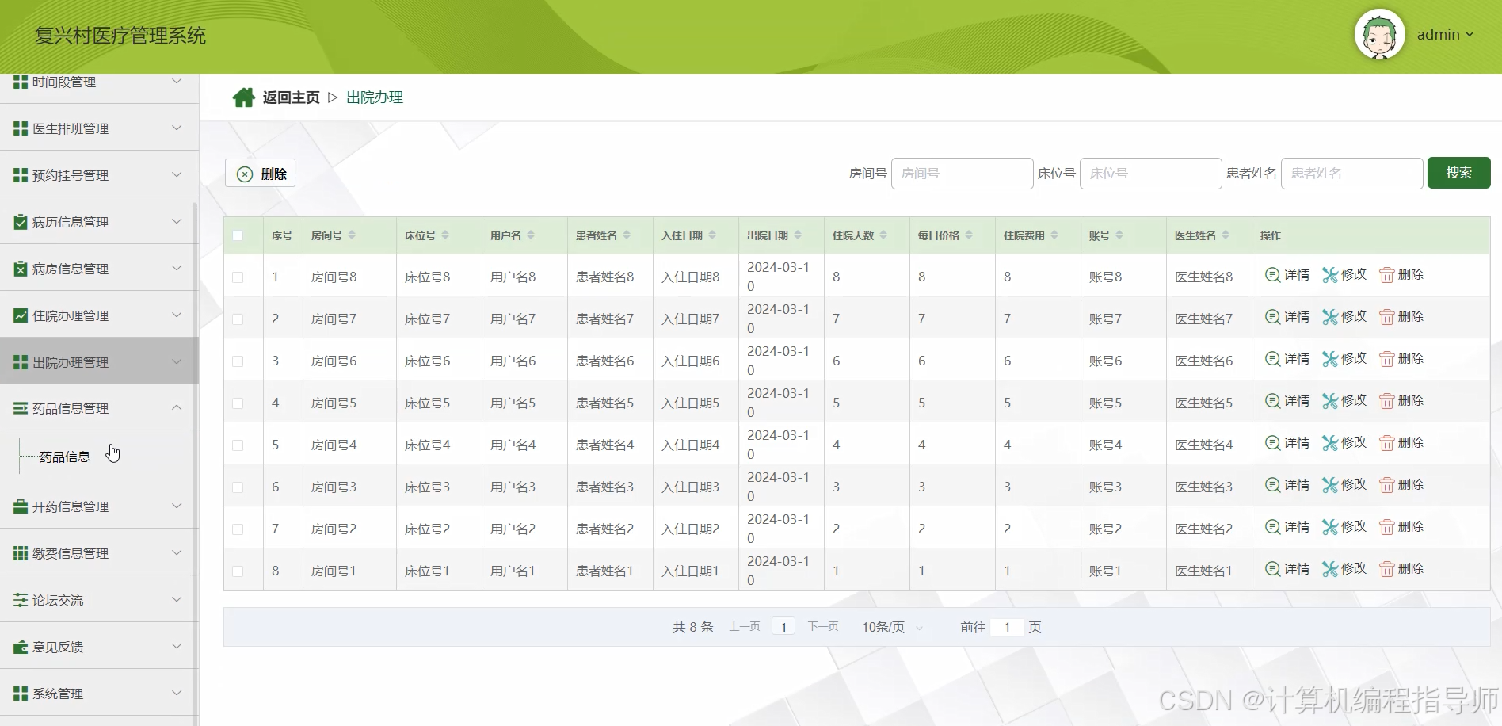
Task: Open details for row 患者姓名8
Action: click(x=1287, y=275)
